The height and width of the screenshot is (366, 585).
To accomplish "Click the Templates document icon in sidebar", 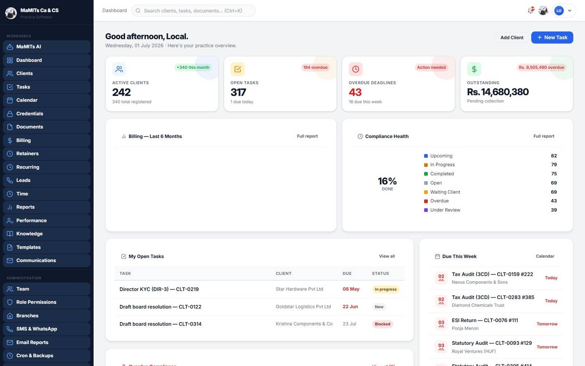I will (x=10, y=247).
